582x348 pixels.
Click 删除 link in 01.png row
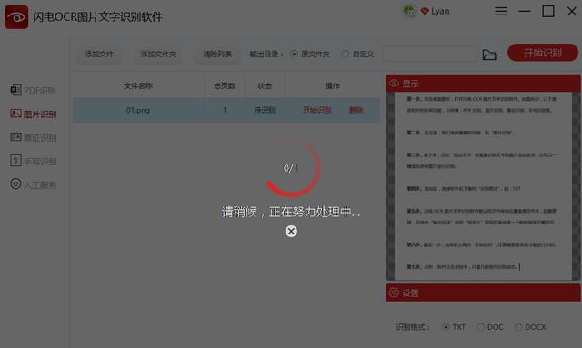(x=356, y=110)
